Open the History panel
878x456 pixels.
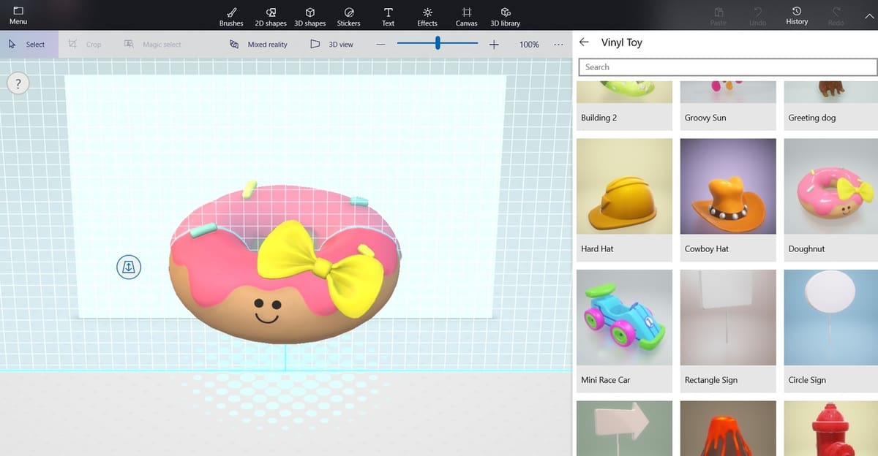[x=797, y=15]
